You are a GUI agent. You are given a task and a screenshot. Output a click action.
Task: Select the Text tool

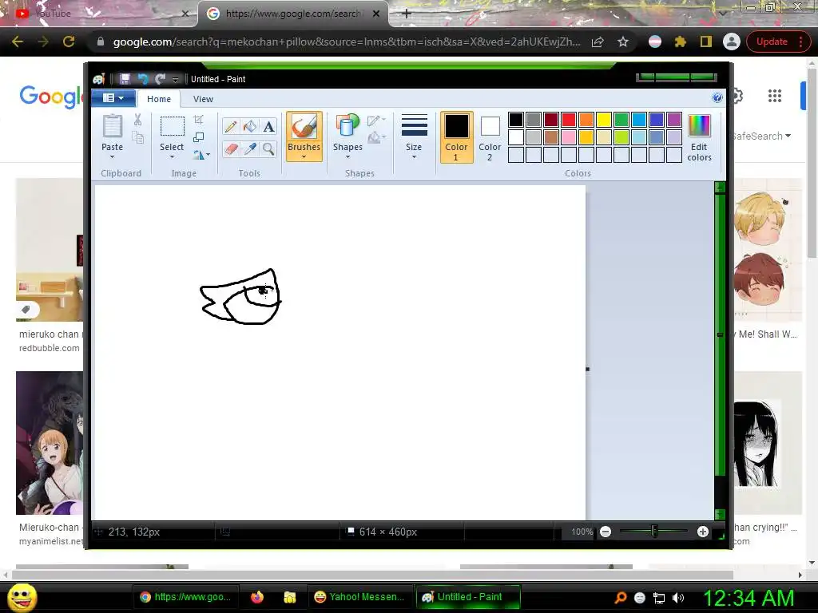coord(268,127)
